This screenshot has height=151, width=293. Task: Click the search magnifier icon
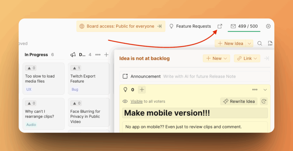260,43
